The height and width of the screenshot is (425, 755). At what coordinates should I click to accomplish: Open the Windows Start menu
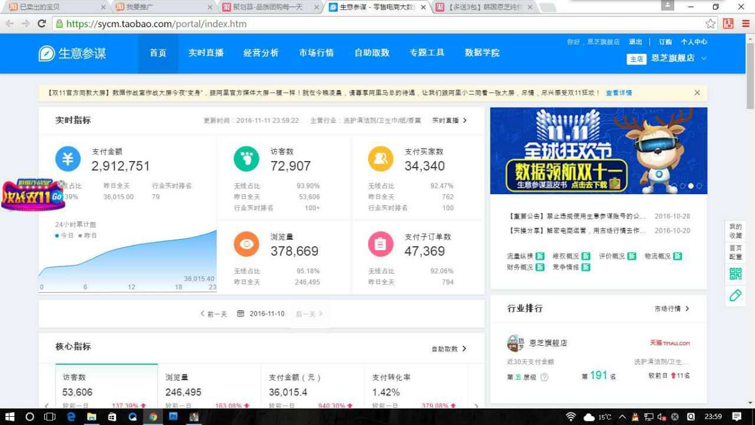pos(10,417)
